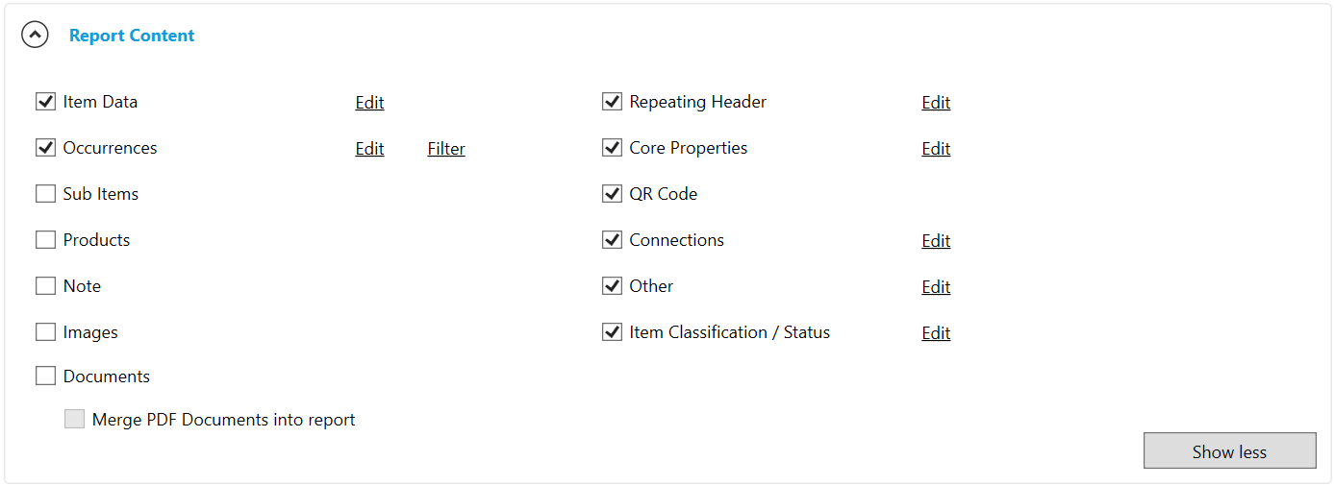Untick the Other checkbox
The height and width of the screenshot is (486, 1334).
pyautogui.click(x=612, y=286)
